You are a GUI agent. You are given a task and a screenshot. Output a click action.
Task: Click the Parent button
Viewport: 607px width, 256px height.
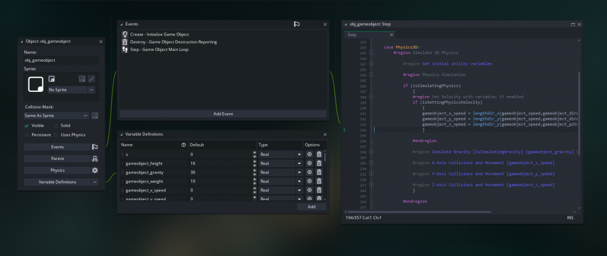[57, 159]
